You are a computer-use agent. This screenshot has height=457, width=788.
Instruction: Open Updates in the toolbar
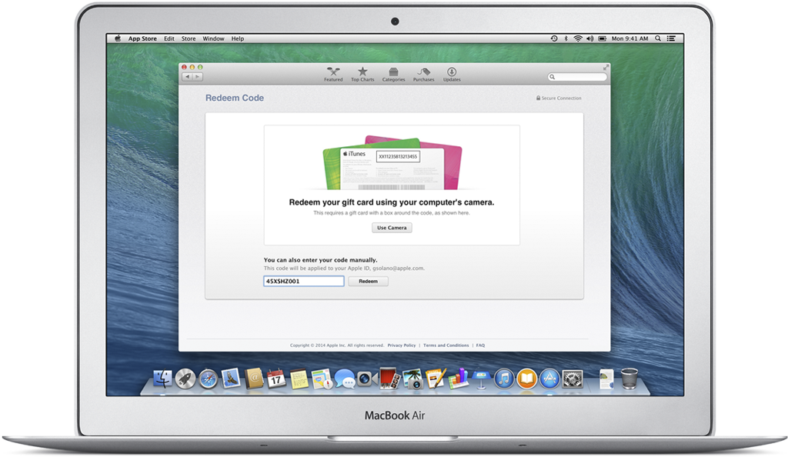[452, 75]
